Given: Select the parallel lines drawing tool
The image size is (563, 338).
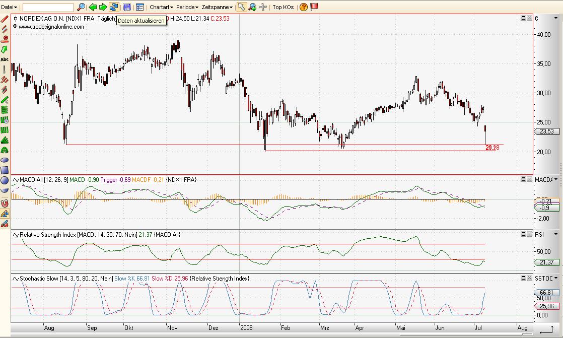Looking at the screenshot, I should [5, 29].
